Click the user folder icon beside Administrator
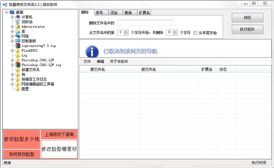 (18, 27)
